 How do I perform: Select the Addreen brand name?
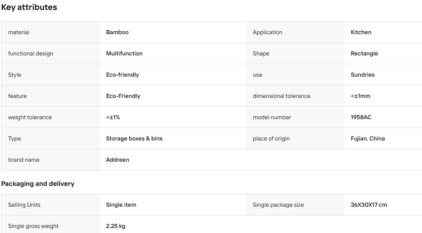tap(117, 160)
